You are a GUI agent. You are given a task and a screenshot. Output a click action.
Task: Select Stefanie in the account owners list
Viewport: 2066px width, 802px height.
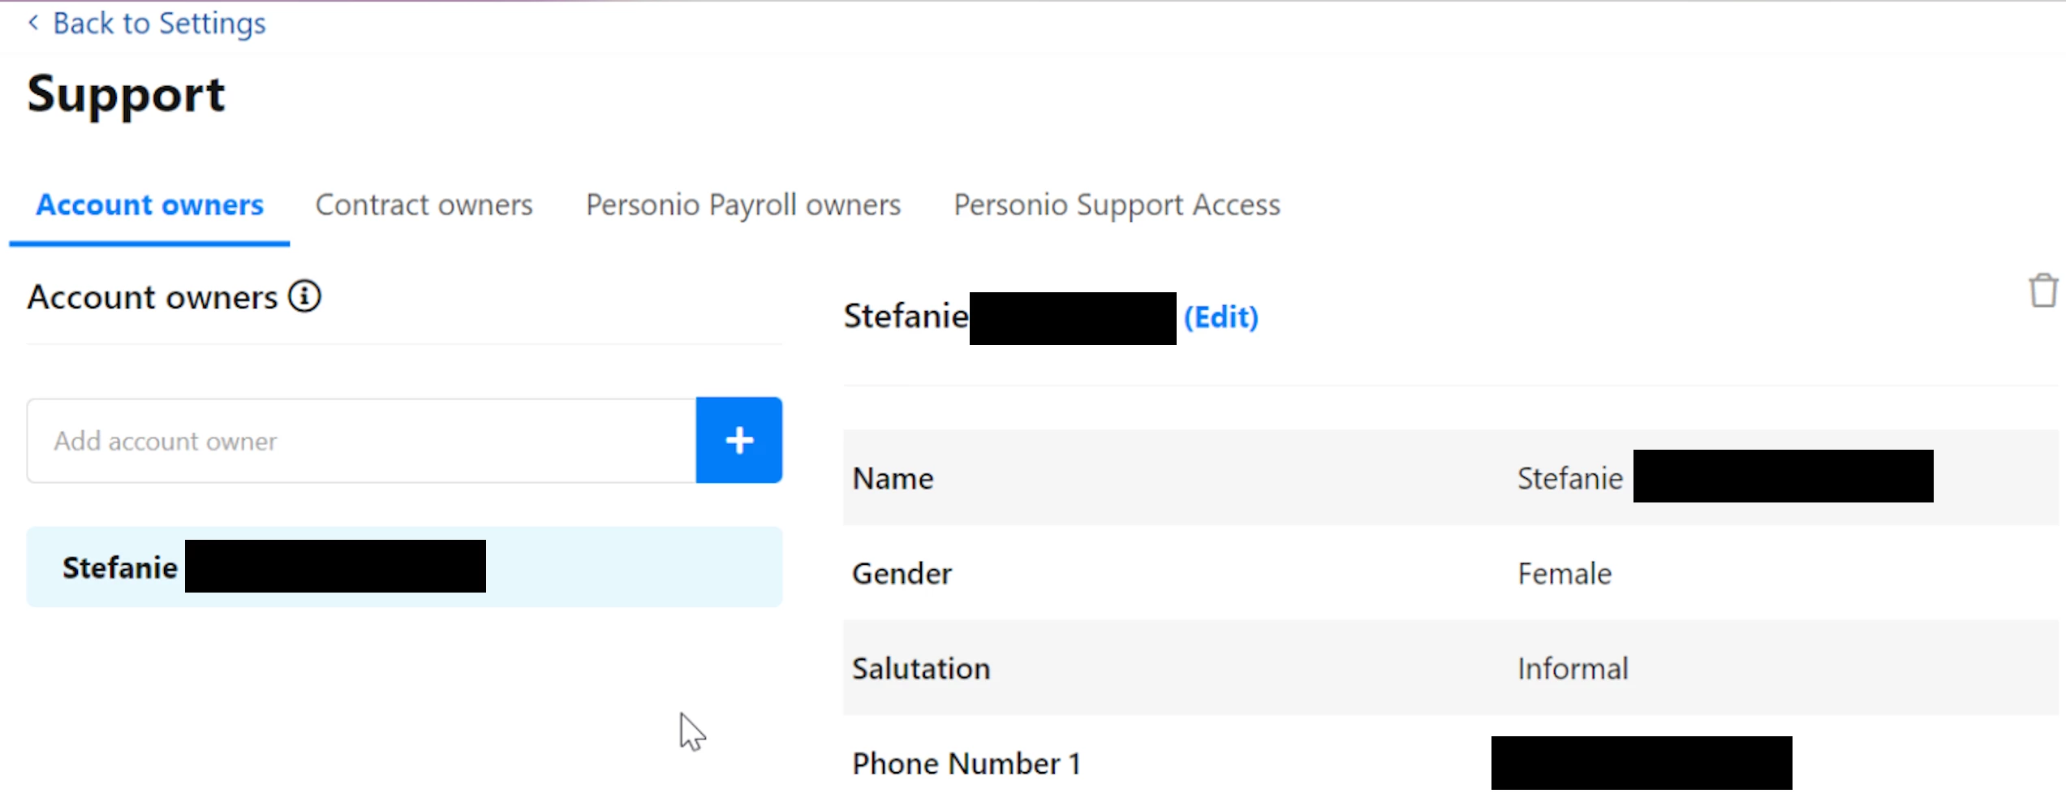[404, 567]
